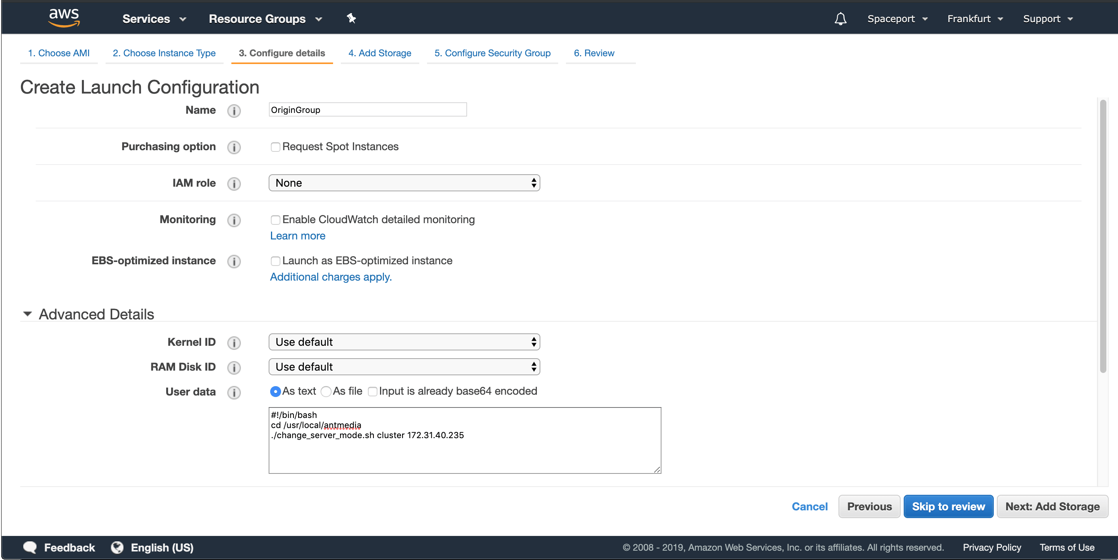Screen dimensions: 1118x560
Task: Click the Feedback speech bubble icon
Action: point(30,547)
